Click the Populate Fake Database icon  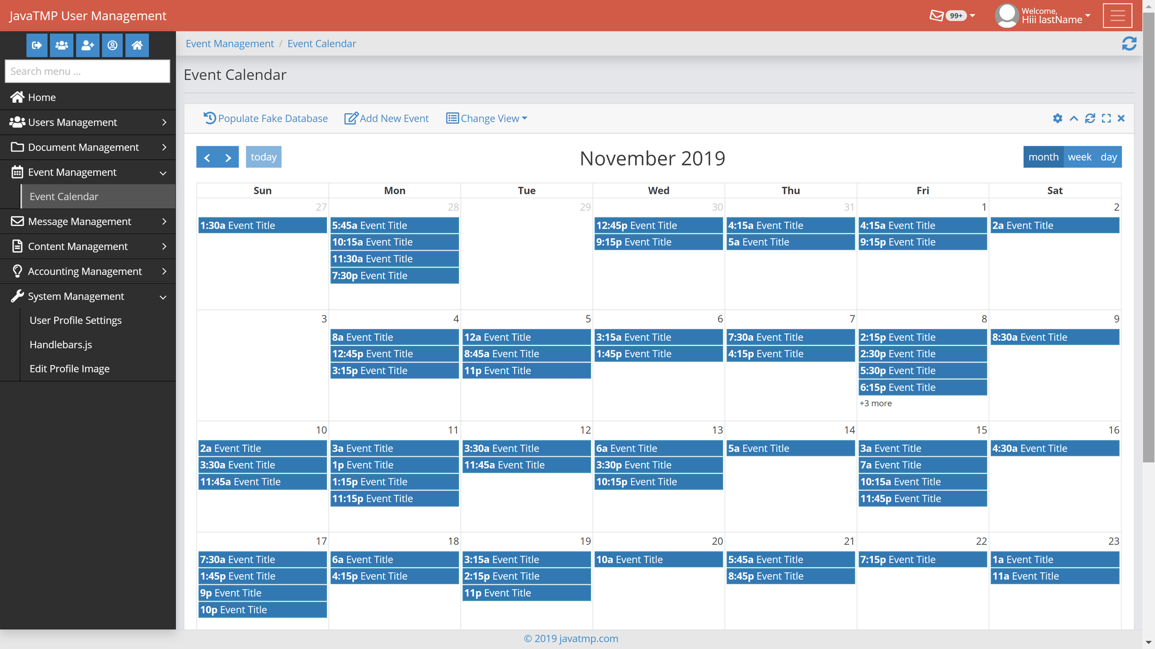pyautogui.click(x=209, y=118)
